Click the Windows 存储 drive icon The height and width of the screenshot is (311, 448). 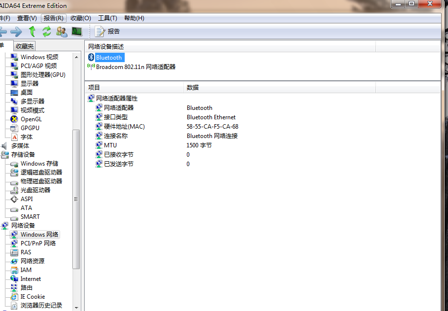[x=14, y=164]
